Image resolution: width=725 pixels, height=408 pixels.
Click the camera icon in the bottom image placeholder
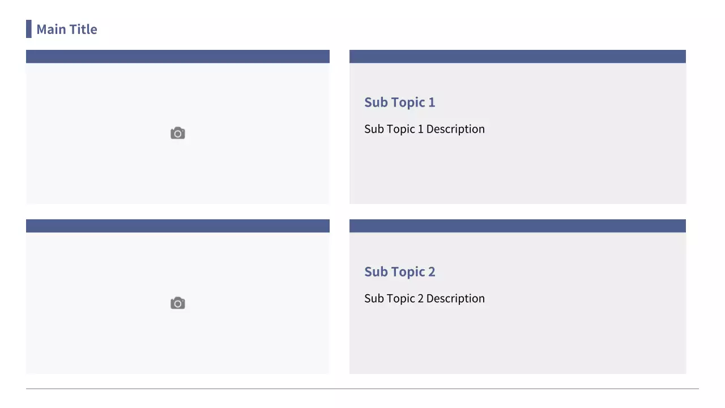178,303
